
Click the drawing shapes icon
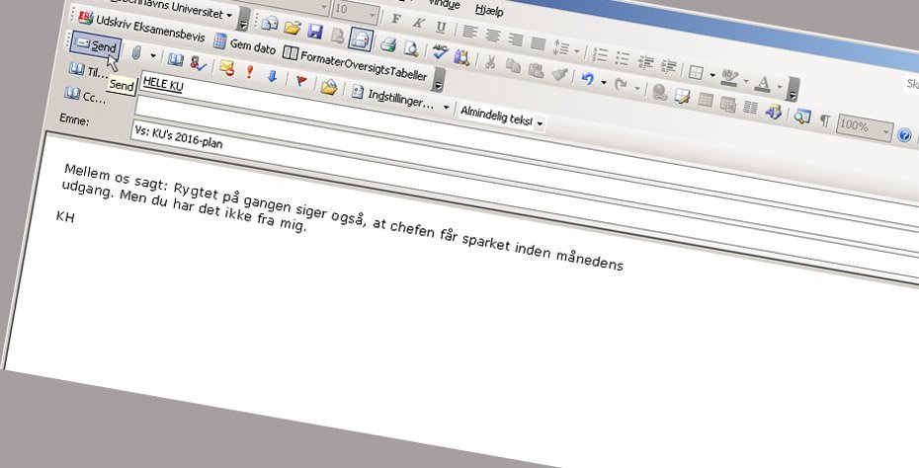click(x=773, y=111)
